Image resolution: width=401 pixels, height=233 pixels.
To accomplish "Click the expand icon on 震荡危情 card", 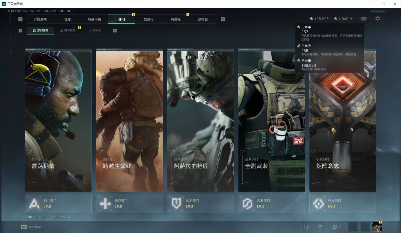I will [x=29, y=152].
